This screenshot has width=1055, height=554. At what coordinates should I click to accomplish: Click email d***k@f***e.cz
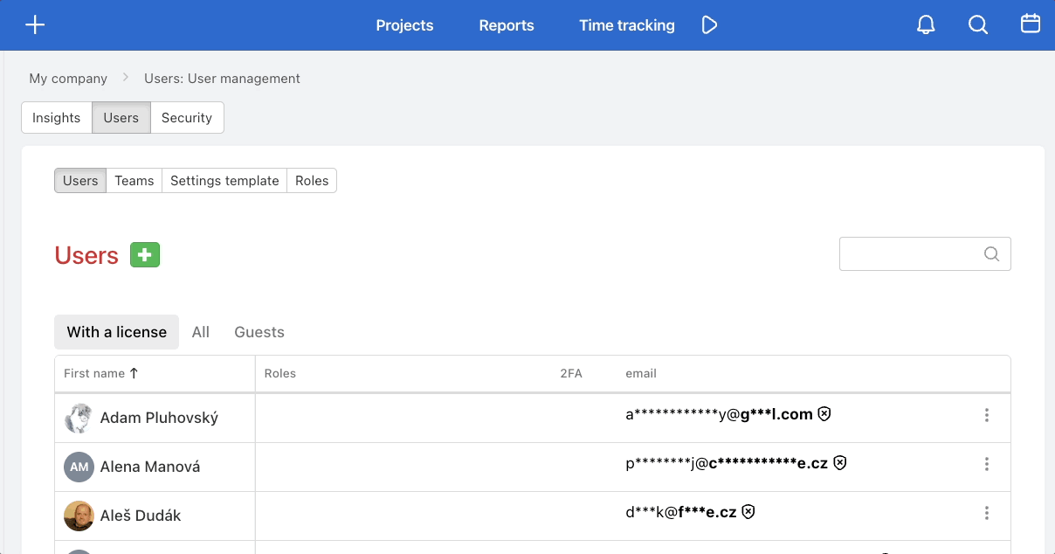(681, 513)
